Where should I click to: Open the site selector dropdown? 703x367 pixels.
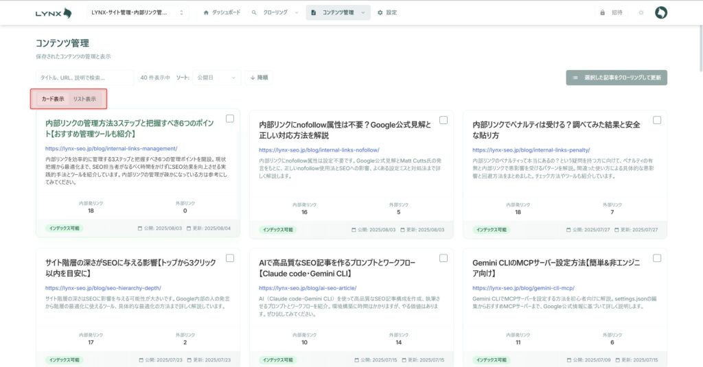138,12
